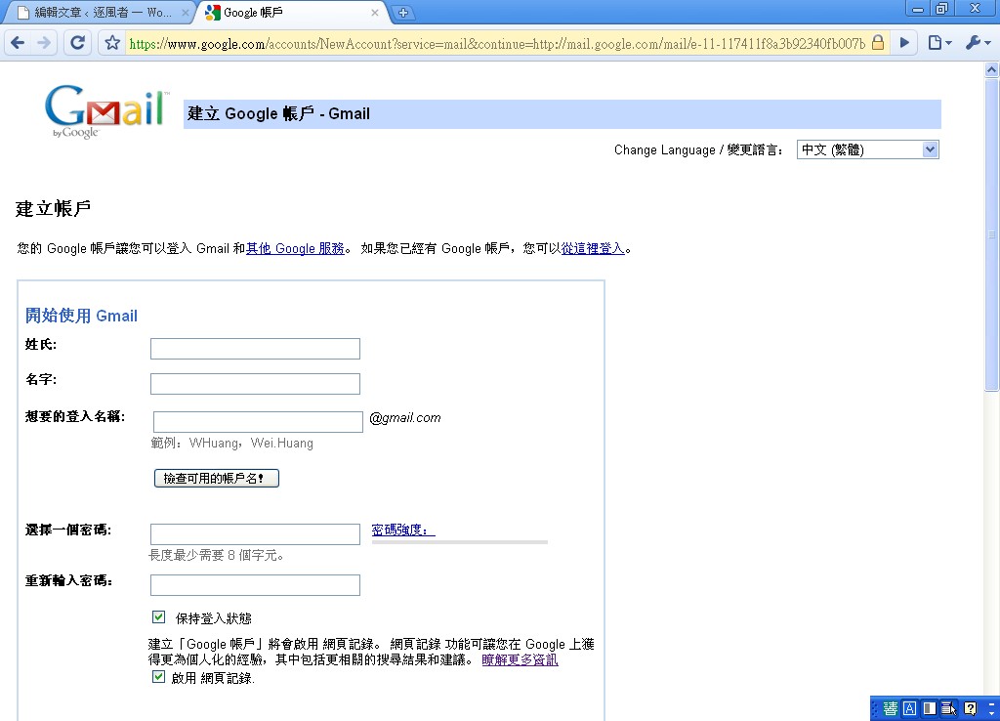The height and width of the screenshot is (721, 1000).
Task: Uncheck the 啟用 網頁記錄 checkbox
Action: click(x=159, y=677)
